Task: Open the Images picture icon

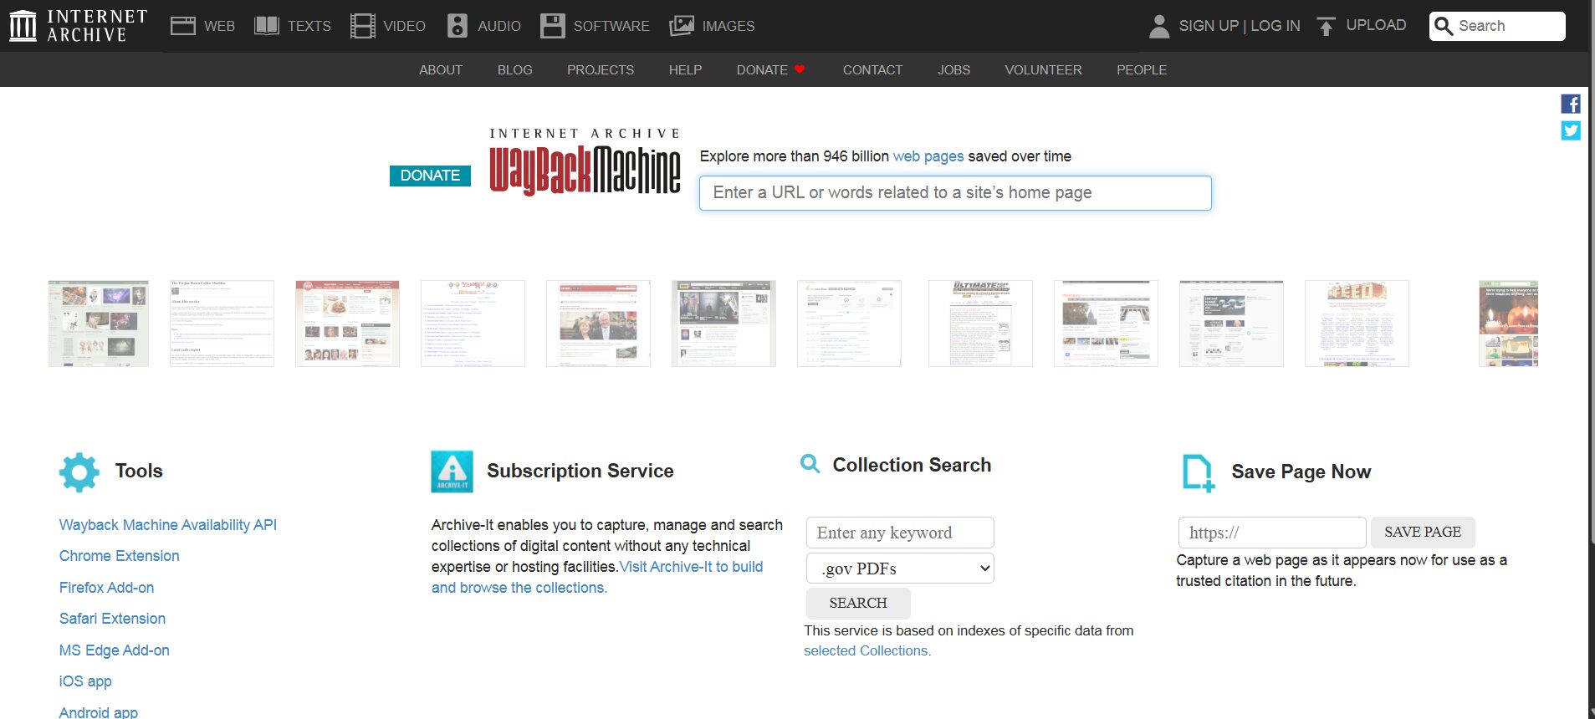Action: coord(682,26)
